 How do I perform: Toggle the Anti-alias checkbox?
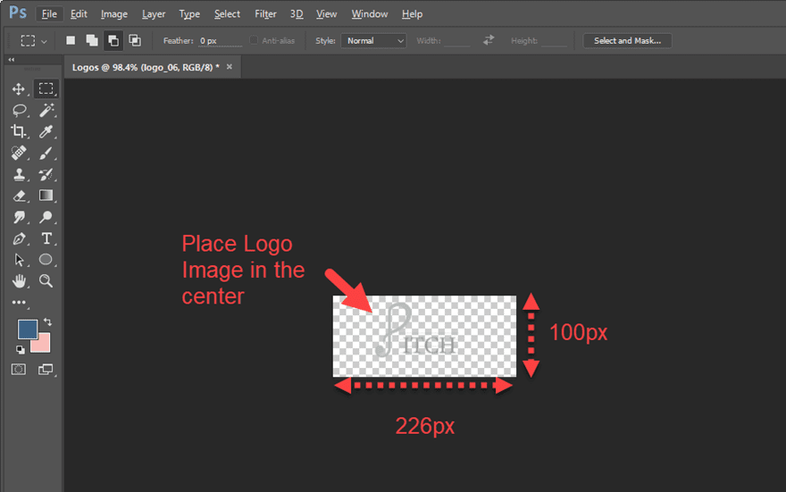254,40
